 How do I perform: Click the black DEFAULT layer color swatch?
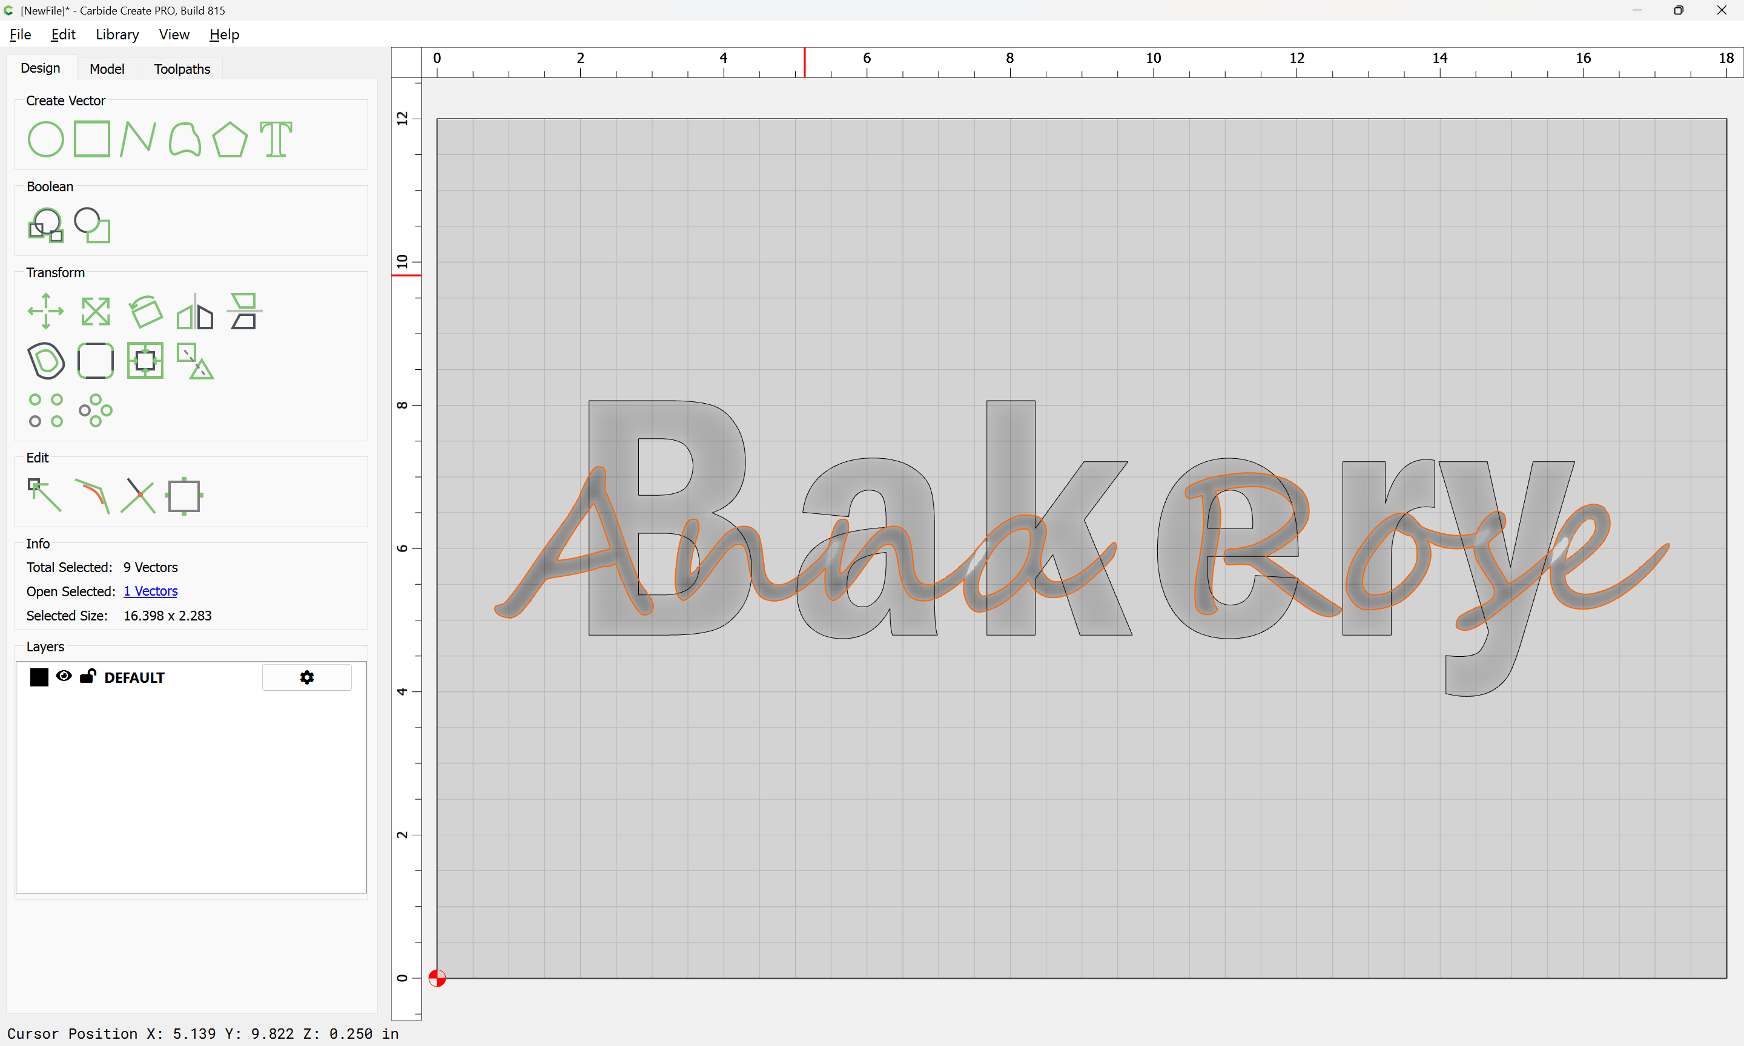click(39, 677)
